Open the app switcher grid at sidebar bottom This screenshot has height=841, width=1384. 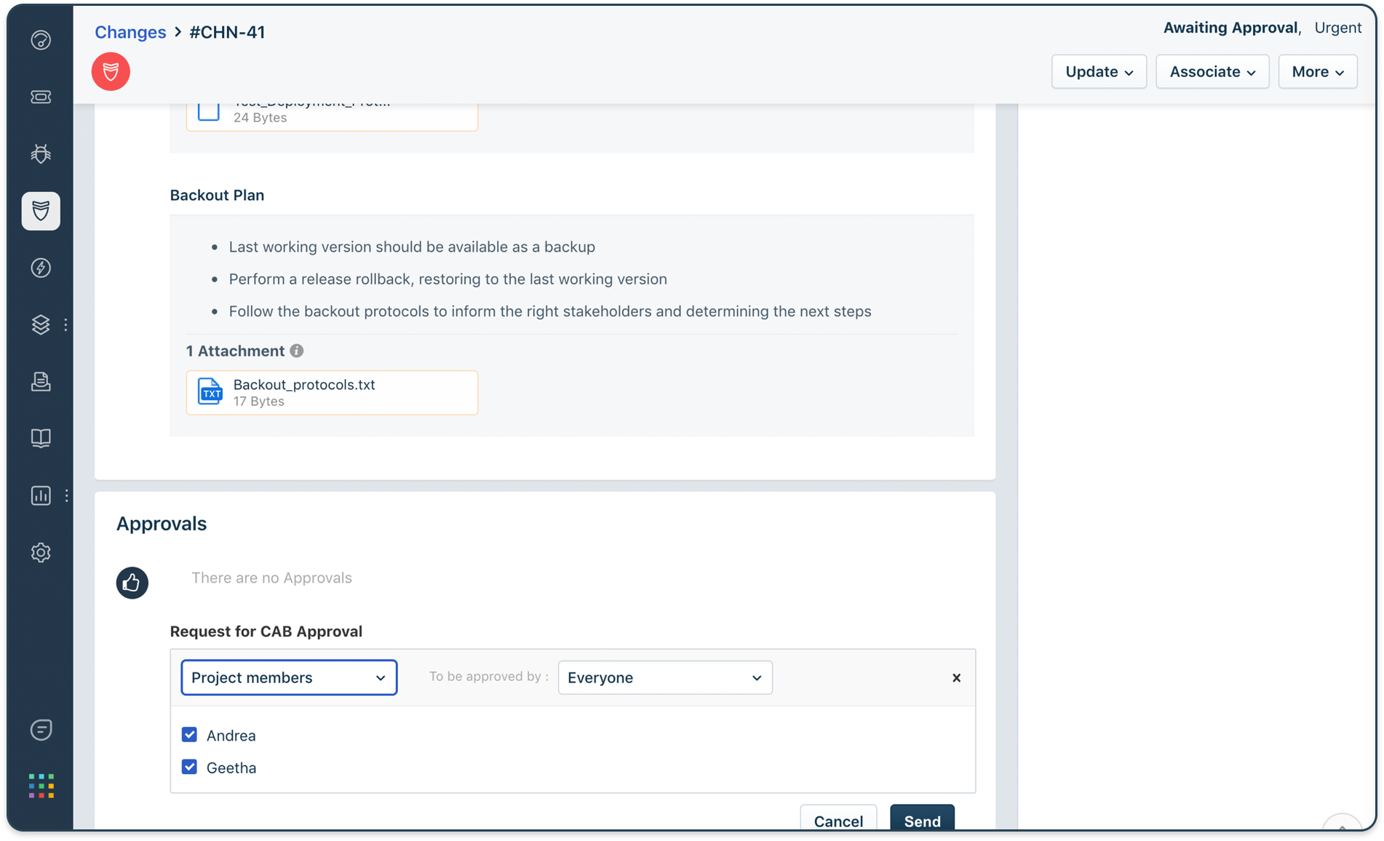pos(41,785)
